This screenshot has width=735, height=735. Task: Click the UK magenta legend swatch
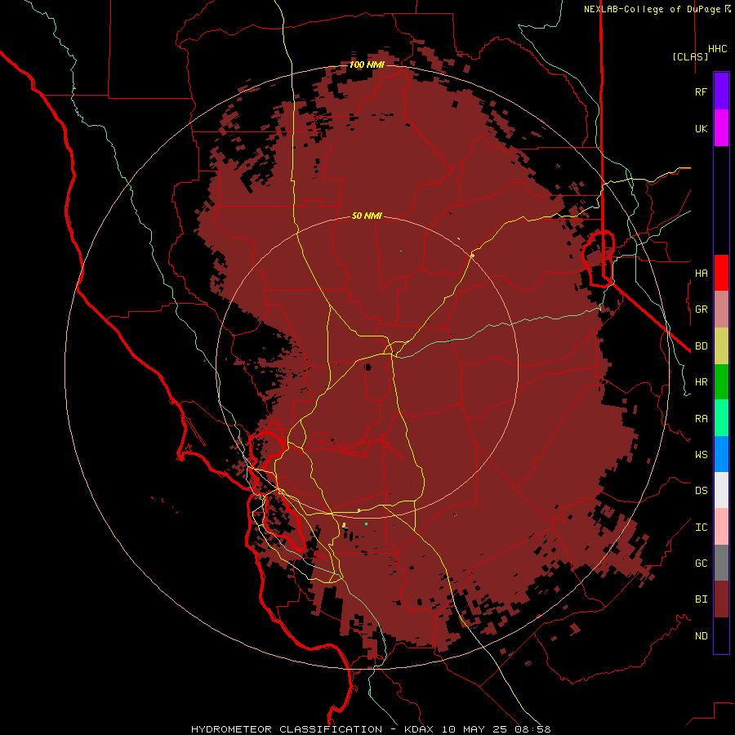[721, 128]
